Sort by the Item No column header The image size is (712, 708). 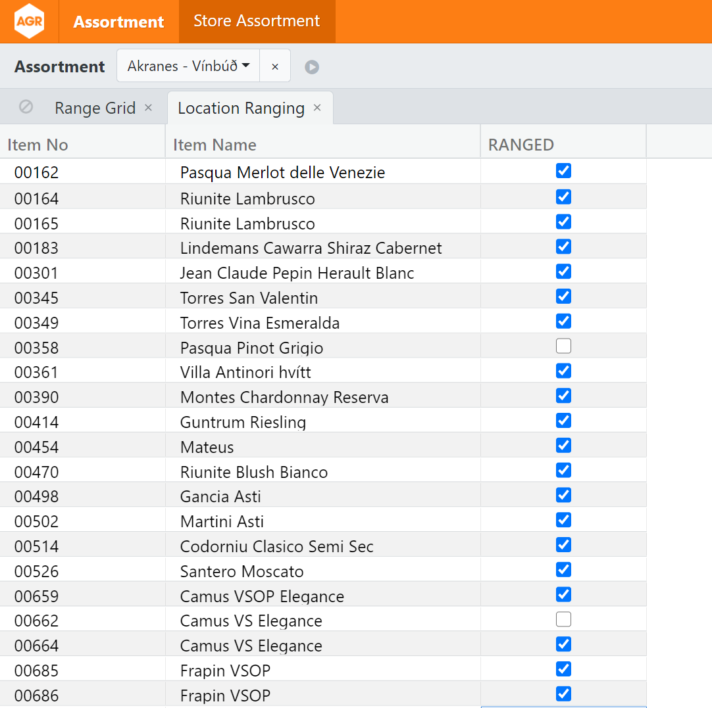point(38,145)
